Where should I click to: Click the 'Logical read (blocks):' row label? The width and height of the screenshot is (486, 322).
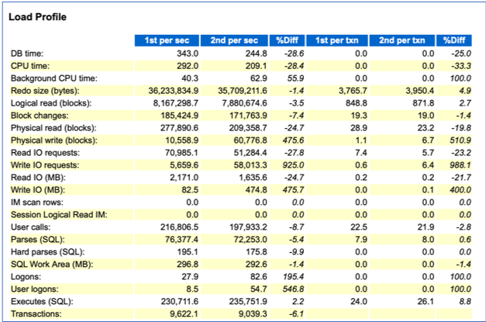52,102
